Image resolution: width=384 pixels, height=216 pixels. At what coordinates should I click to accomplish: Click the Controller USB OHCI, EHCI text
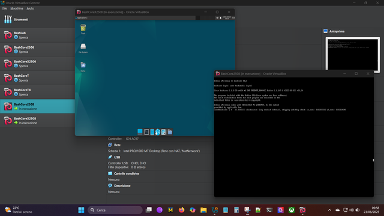pos(127,163)
